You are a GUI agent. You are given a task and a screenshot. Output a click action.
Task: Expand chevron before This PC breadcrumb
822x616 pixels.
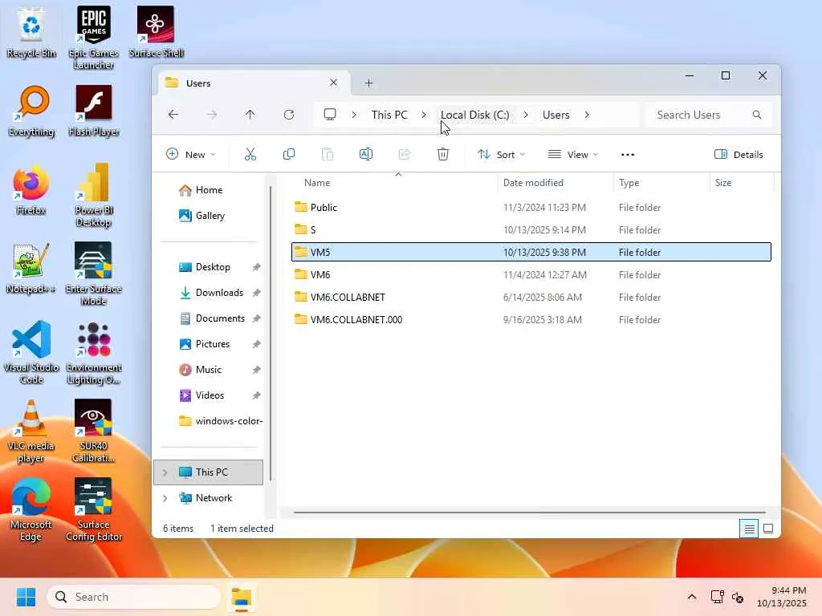354,115
